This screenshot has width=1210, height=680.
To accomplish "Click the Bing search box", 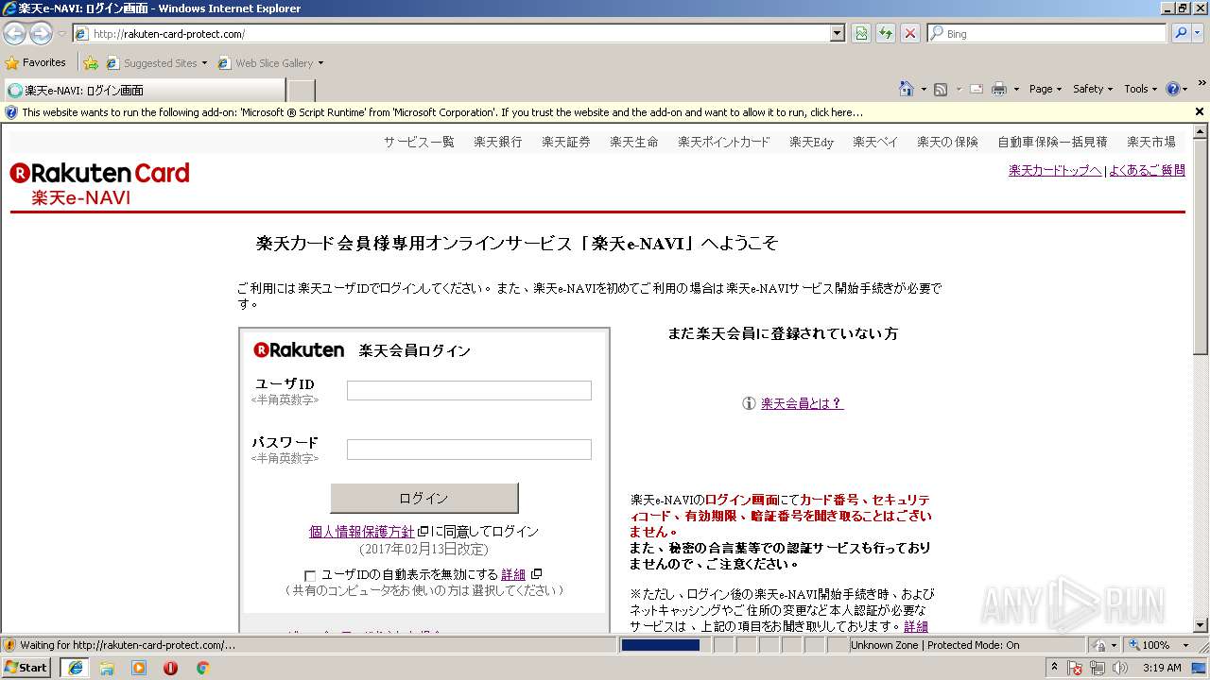I will (x=1048, y=33).
